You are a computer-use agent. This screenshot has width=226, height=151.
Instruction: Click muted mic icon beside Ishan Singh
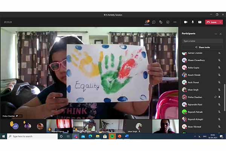coord(219,89)
